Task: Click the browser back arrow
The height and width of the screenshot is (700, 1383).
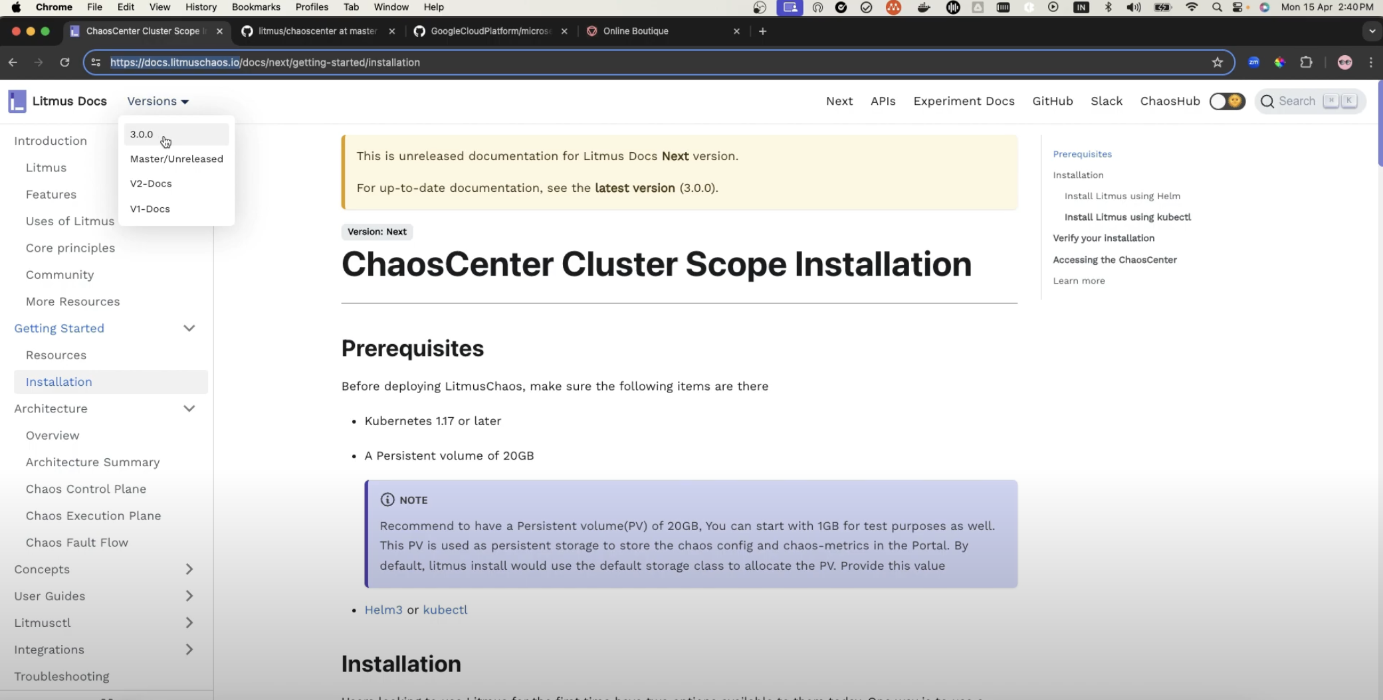Action: [x=13, y=62]
